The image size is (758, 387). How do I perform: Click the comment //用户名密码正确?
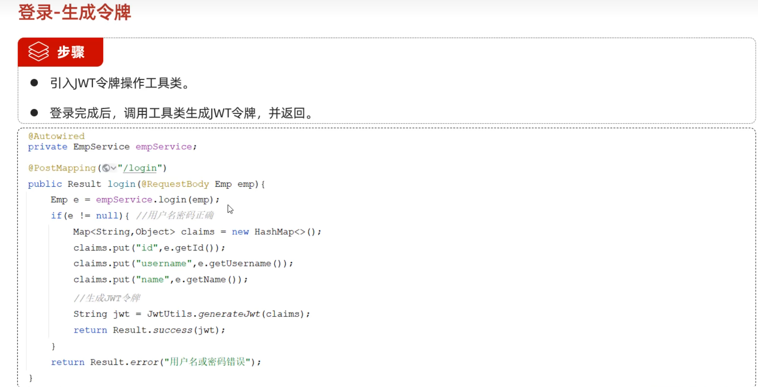pos(175,215)
